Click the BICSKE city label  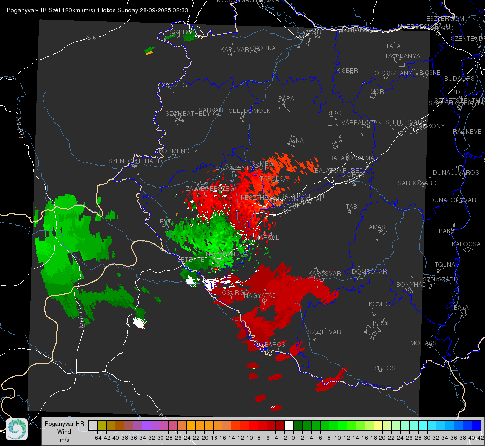pyautogui.click(x=430, y=73)
